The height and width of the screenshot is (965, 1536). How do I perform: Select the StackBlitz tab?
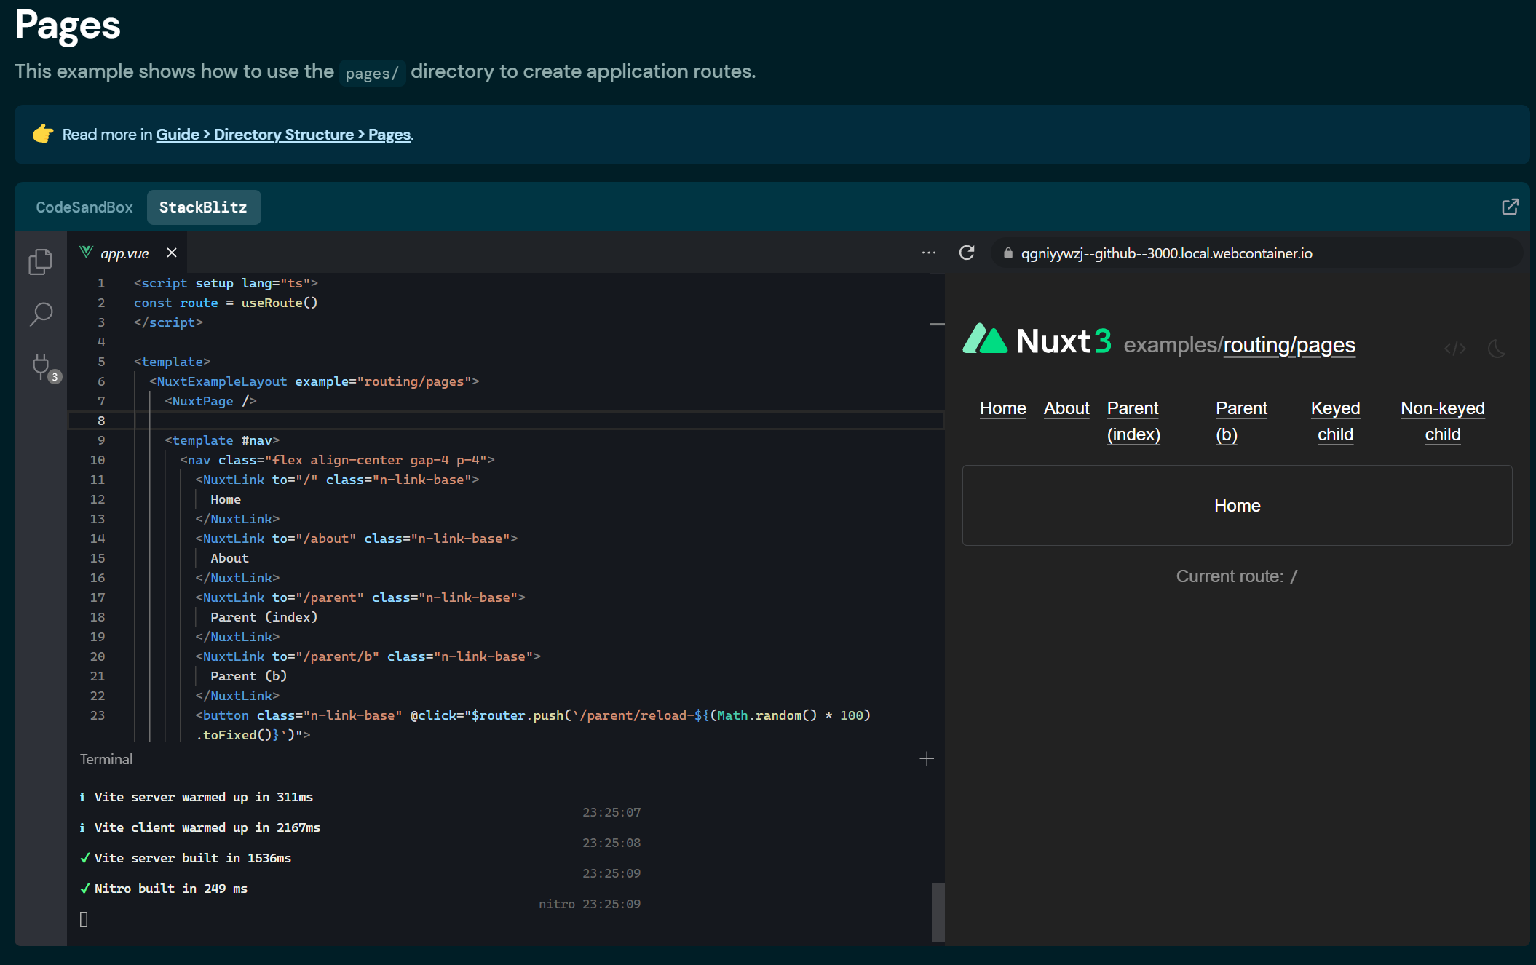tap(203, 207)
